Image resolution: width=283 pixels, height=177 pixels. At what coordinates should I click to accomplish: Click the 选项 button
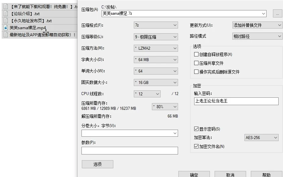pos(98,164)
